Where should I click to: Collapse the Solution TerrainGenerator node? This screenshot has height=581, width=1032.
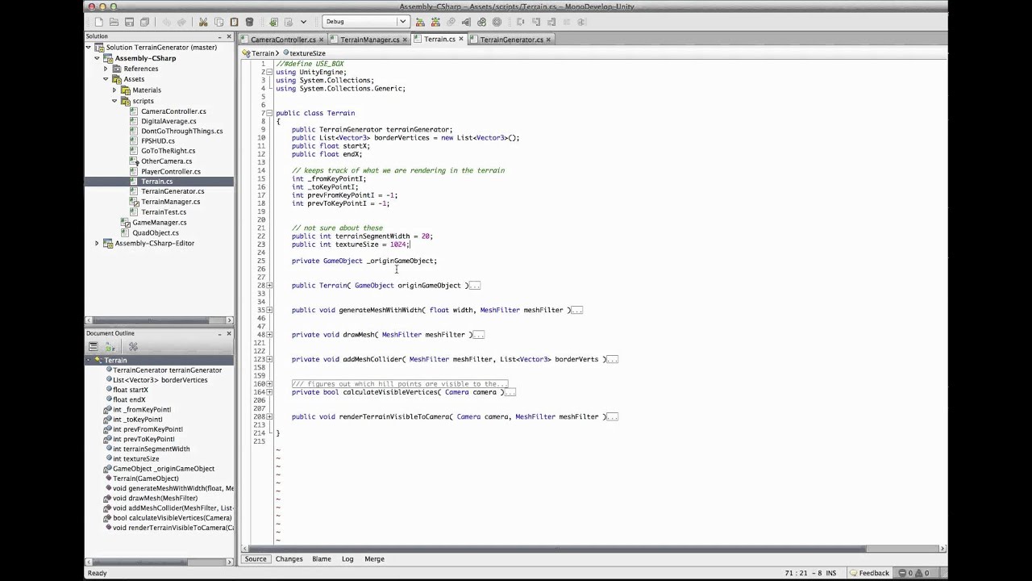click(x=89, y=48)
